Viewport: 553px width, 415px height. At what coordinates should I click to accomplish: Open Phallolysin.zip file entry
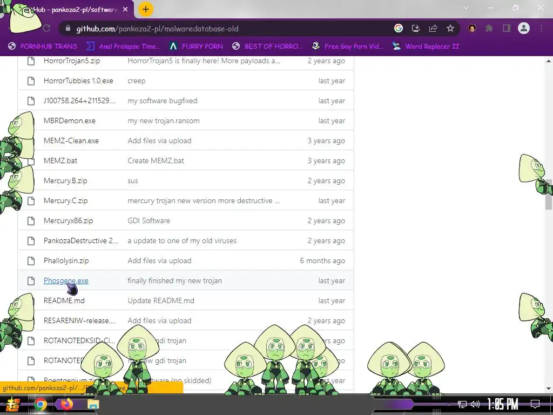(x=66, y=261)
